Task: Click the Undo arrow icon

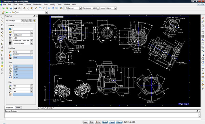Action: (40, 8)
